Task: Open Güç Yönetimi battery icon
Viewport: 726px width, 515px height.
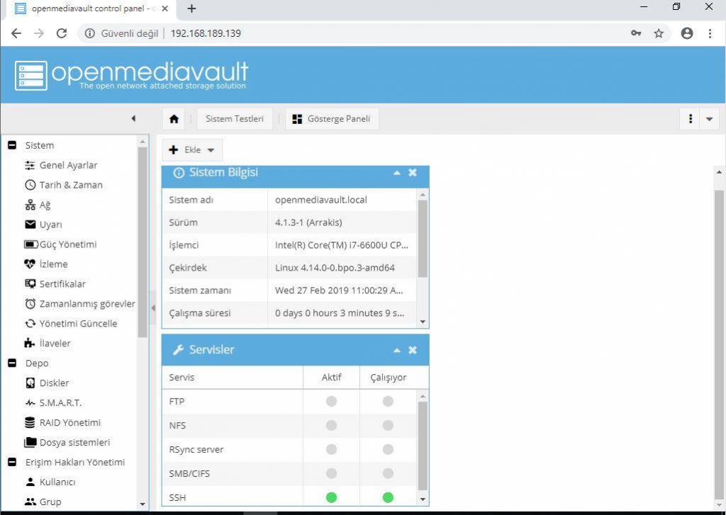Action: pos(31,244)
